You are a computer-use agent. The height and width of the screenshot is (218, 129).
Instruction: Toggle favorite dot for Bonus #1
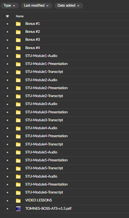[x=8, y=24]
